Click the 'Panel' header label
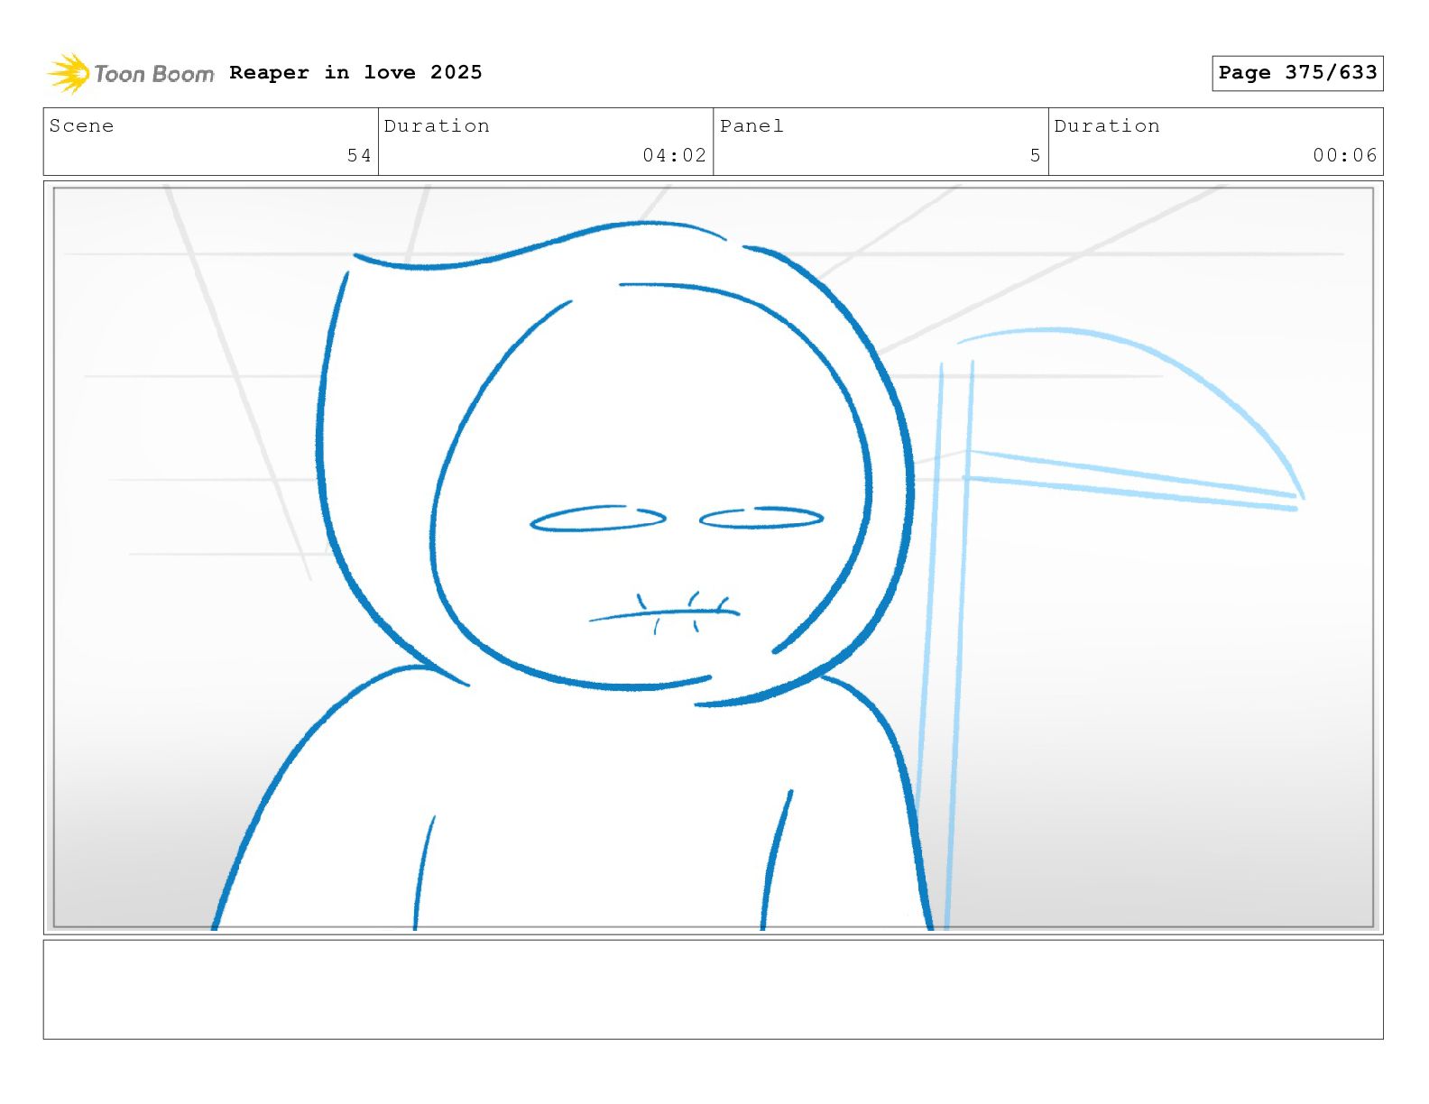Screen dimensions: 1429x1104 (751, 126)
